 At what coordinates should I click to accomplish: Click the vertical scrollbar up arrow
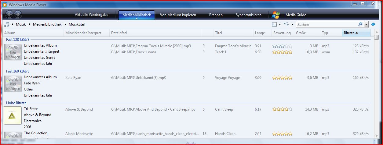[376, 32]
